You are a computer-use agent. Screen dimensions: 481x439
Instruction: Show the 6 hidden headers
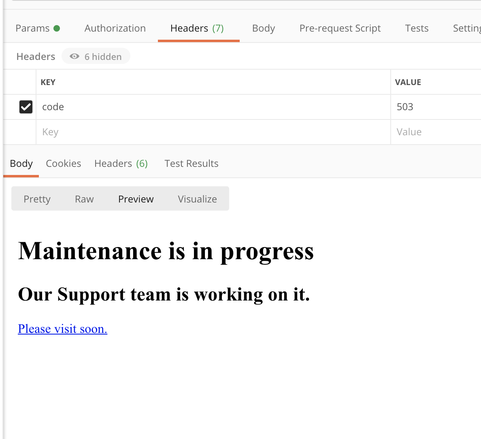[x=96, y=56]
